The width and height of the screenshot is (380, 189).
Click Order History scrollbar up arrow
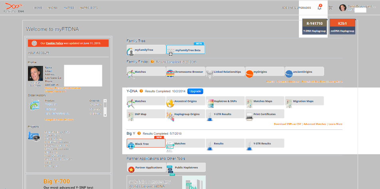point(105,100)
